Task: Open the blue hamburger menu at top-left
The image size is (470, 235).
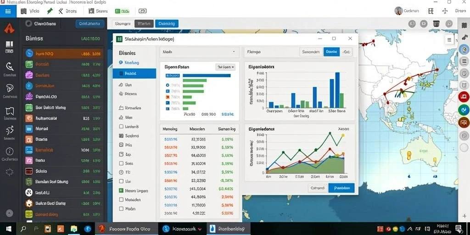Action: [8, 11]
